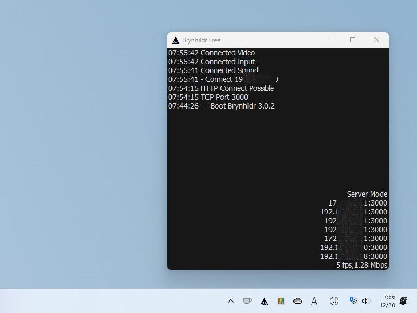Open network settings from the Wi-Fi icon
417x313 pixels.
tap(353, 300)
